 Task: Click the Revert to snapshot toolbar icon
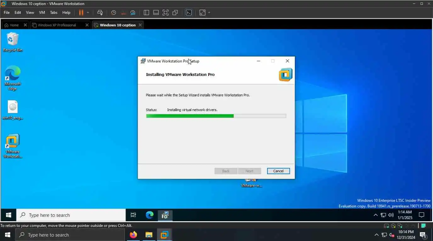point(123,13)
